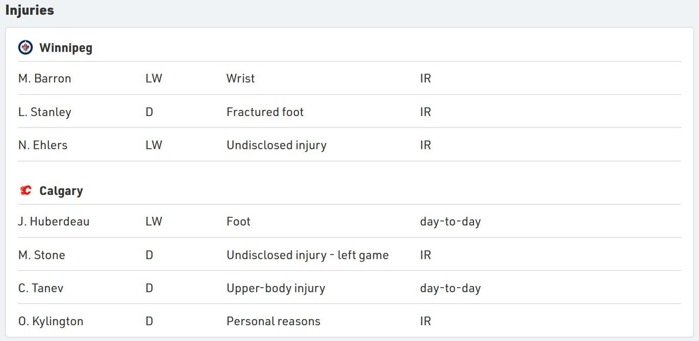Click the Injuries section heading
699x341 pixels.
tap(29, 10)
